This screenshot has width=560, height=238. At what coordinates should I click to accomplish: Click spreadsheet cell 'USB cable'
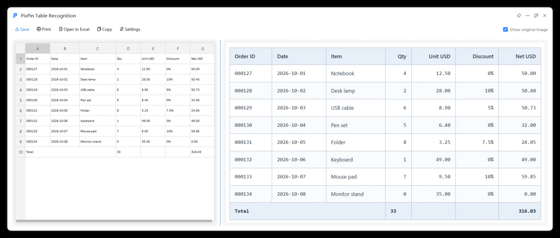98,90
